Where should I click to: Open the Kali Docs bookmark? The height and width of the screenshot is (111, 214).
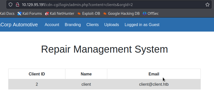click(7, 14)
